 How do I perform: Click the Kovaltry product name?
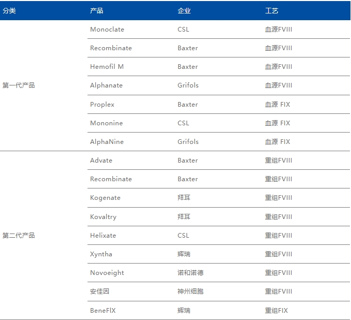[103, 217]
